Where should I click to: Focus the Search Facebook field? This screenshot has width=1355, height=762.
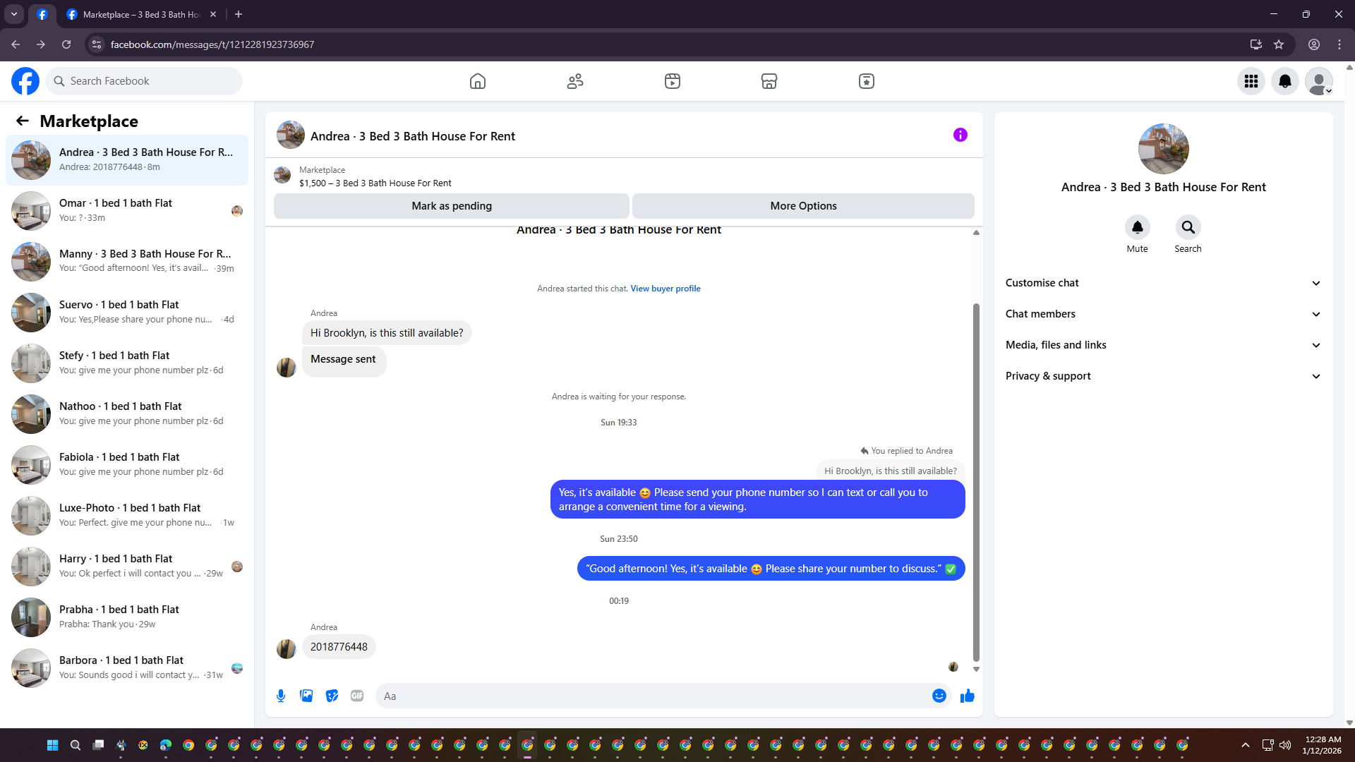(x=144, y=81)
